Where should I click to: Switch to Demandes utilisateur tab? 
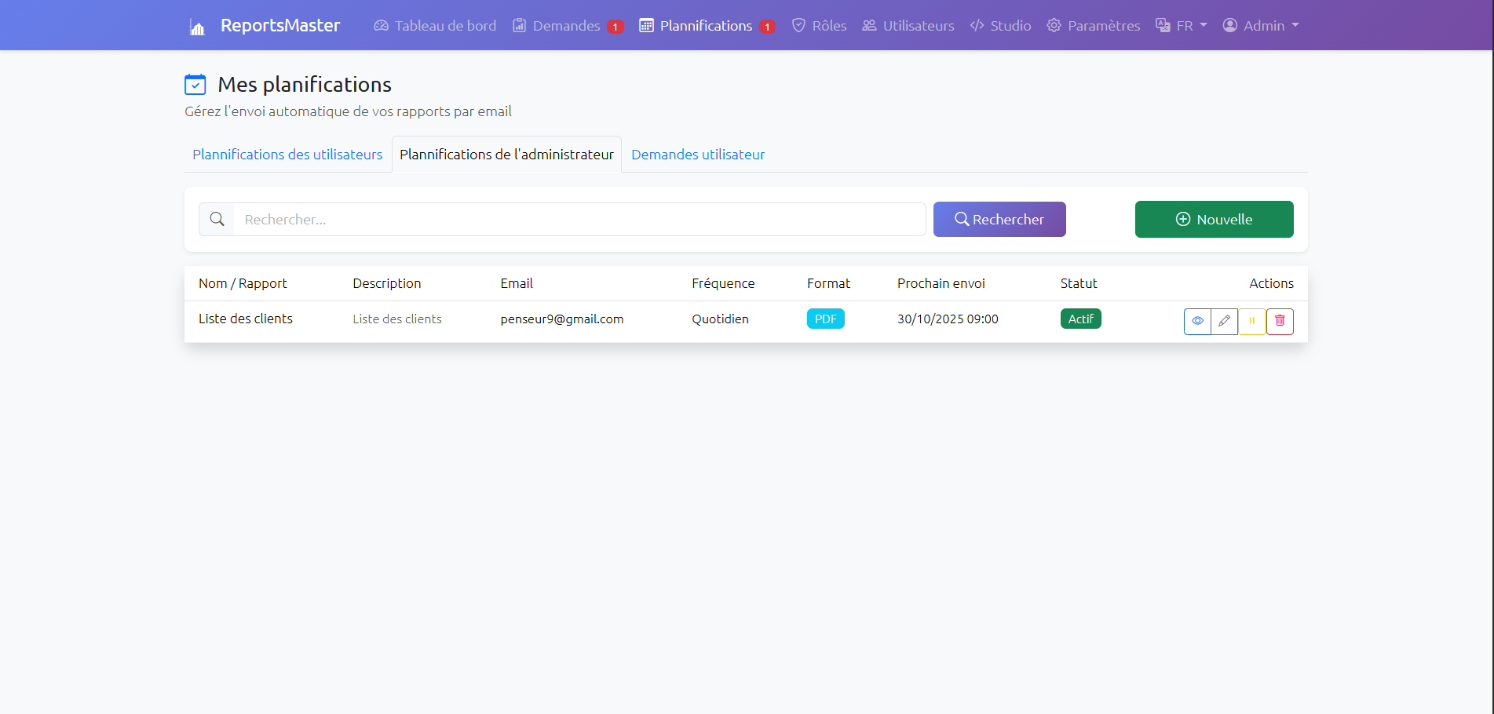tap(698, 155)
